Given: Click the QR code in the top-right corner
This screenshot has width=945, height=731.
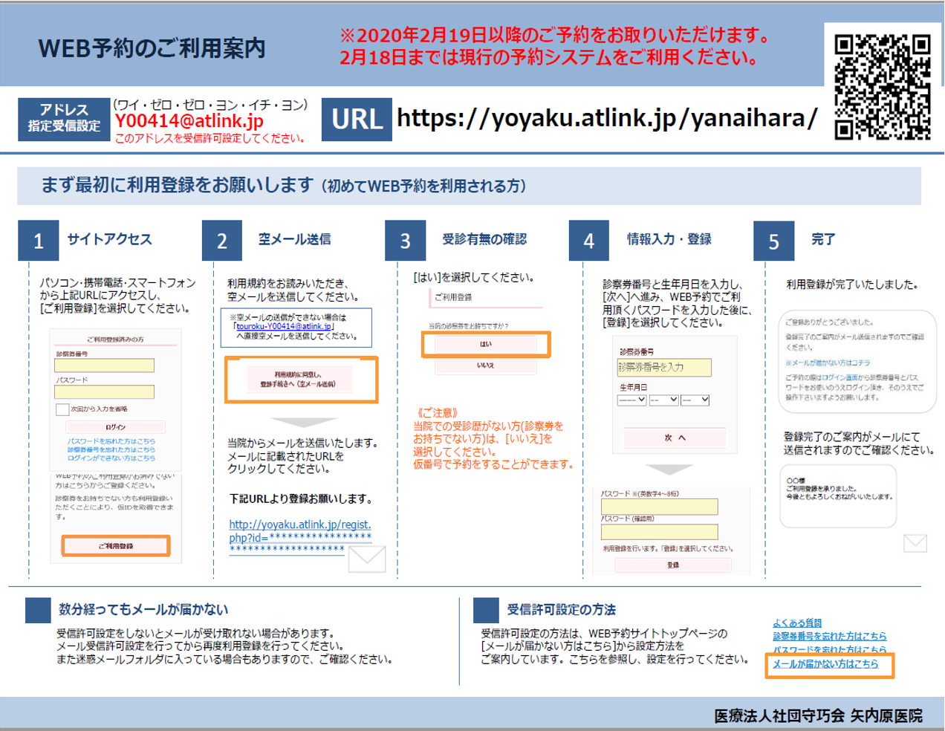Looking at the screenshot, I should coord(882,87).
